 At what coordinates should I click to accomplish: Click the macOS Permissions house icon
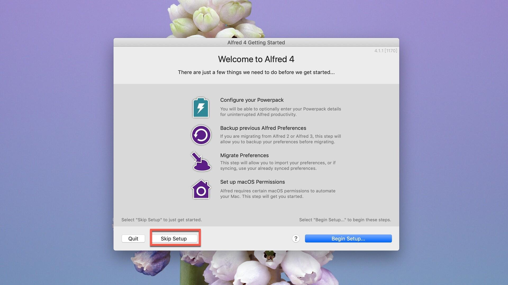coord(201,189)
